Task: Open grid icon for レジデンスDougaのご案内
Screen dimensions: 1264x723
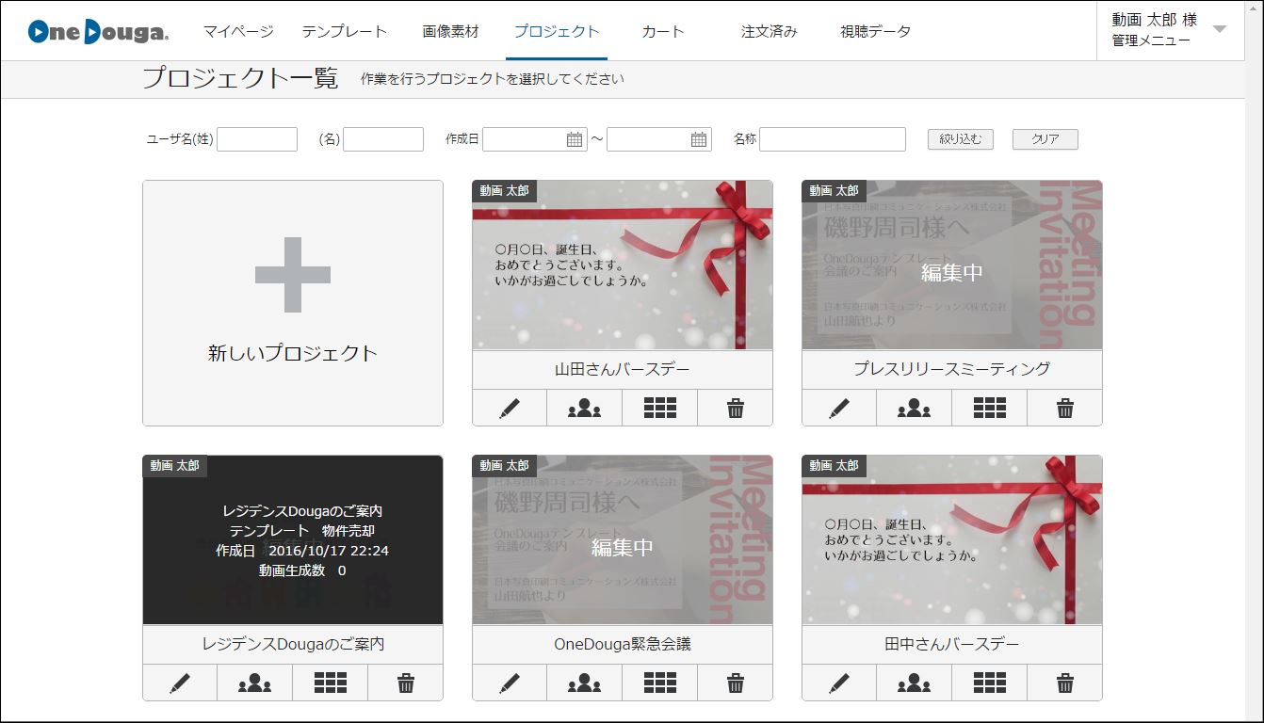Action: (331, 683)
